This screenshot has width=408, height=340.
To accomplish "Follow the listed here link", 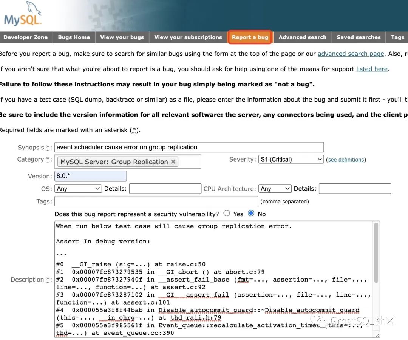I will [372, 69].
